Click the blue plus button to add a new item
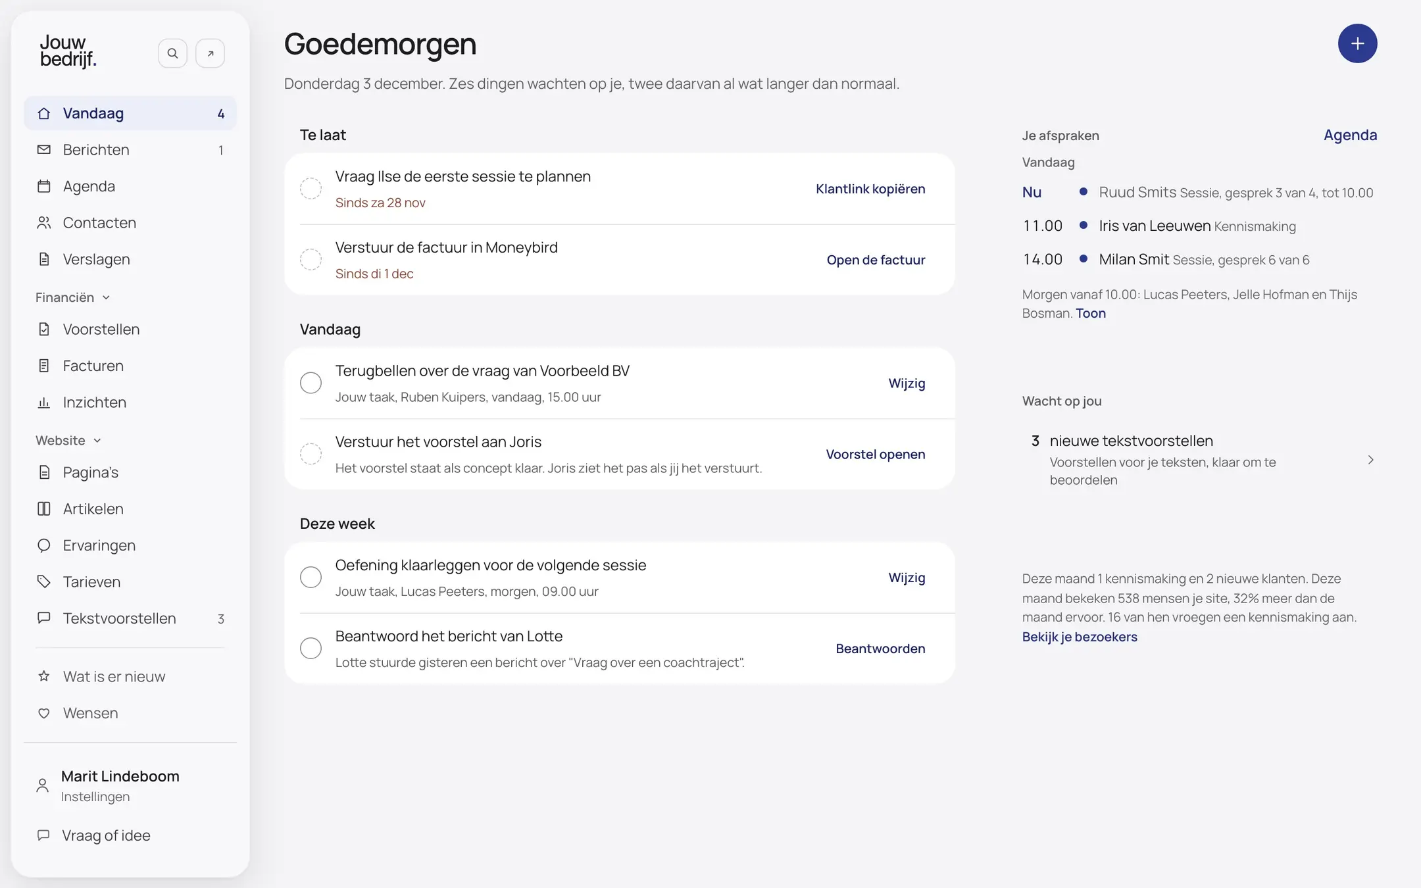The image size is (1421, 888). click(1357, 43)
